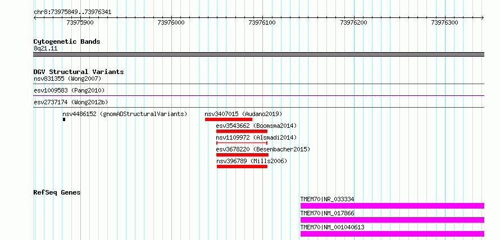Click the thin red line for nsv1109972
The image size is (500, 240).
[x=242, y=143]
